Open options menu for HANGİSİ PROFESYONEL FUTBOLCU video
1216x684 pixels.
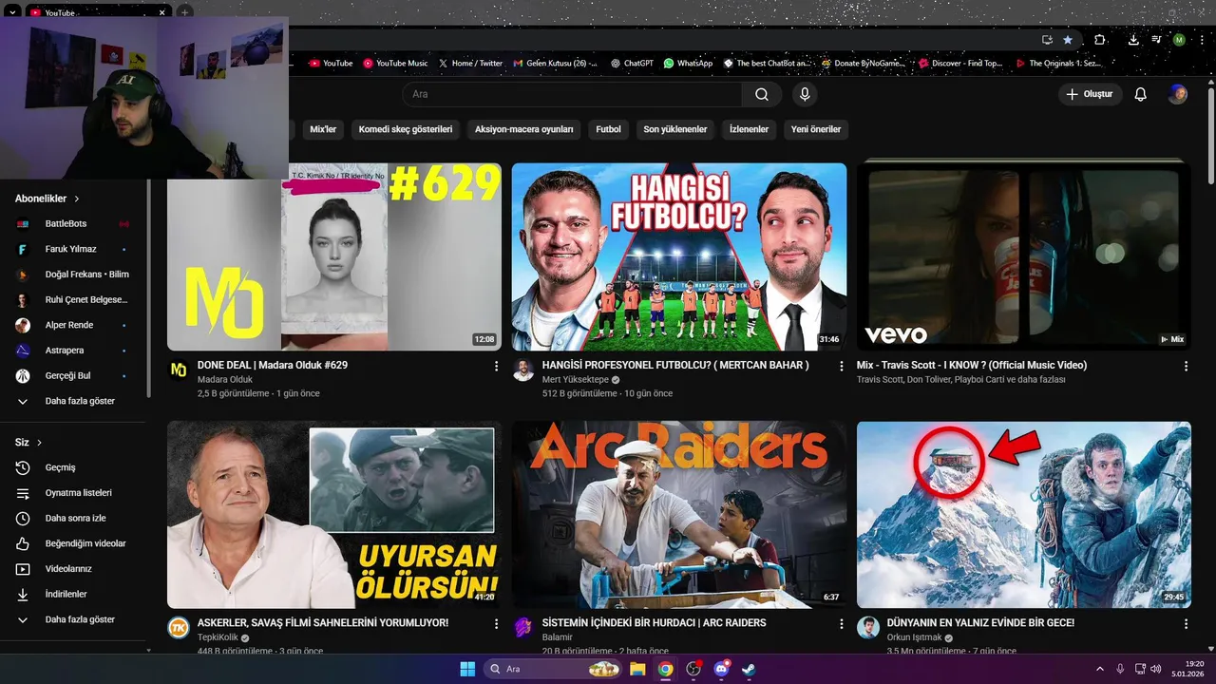point(841,366)
